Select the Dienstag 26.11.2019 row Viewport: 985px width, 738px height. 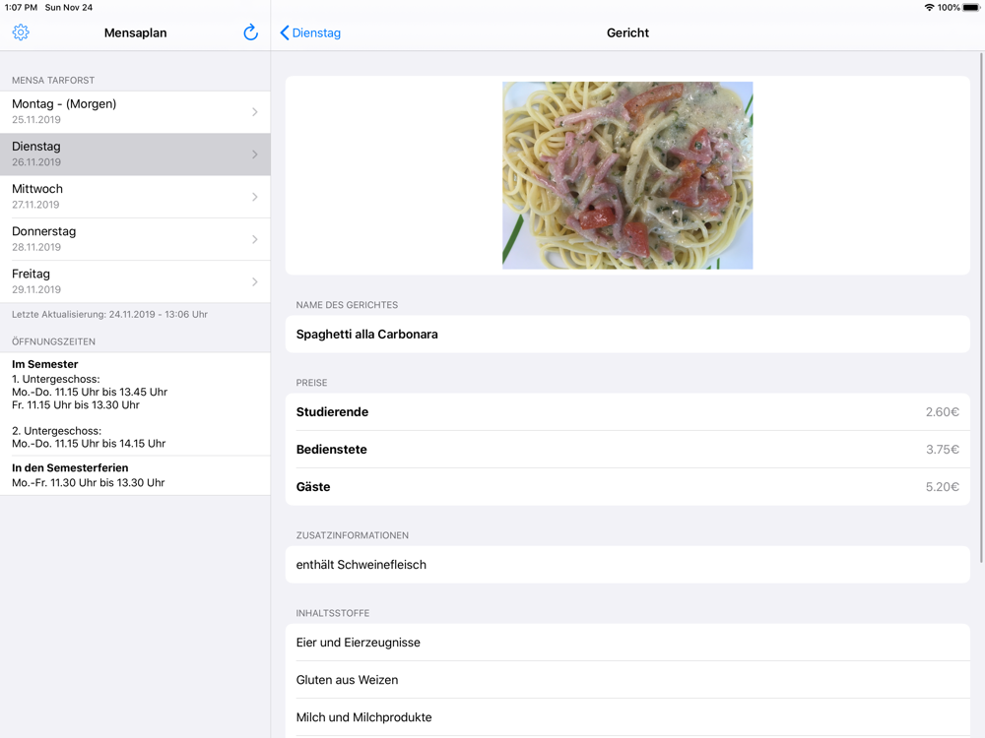pos(135,154)
